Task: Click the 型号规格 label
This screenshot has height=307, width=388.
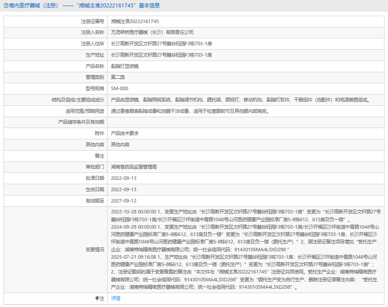Action: (x=95, y=88)
